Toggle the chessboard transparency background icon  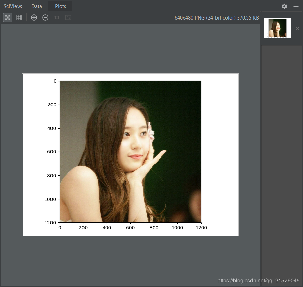coord(8,17)
